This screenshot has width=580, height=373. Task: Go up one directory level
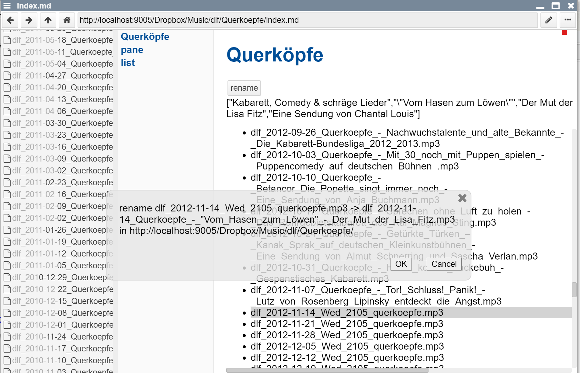click(x=48, y=20)
